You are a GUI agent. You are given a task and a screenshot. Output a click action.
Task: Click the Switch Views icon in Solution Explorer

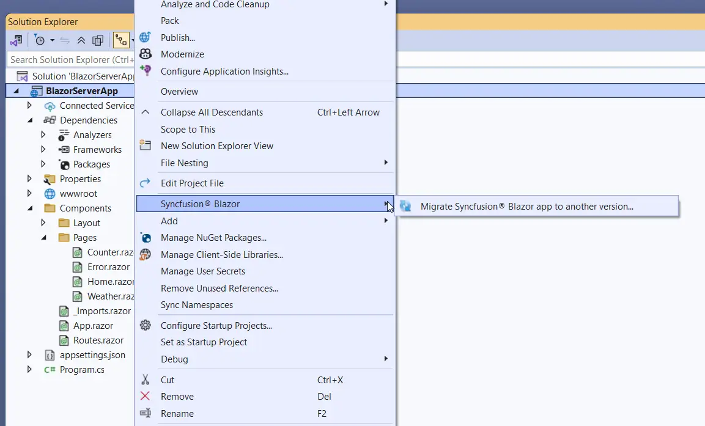(x=121, y=40)
